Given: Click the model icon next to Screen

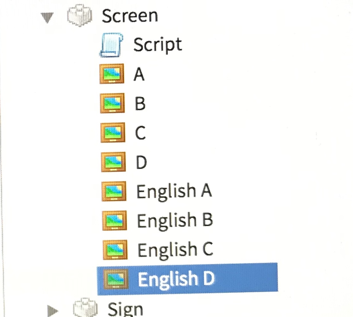Looking at the screenshot, I should (x=80, y=15).
